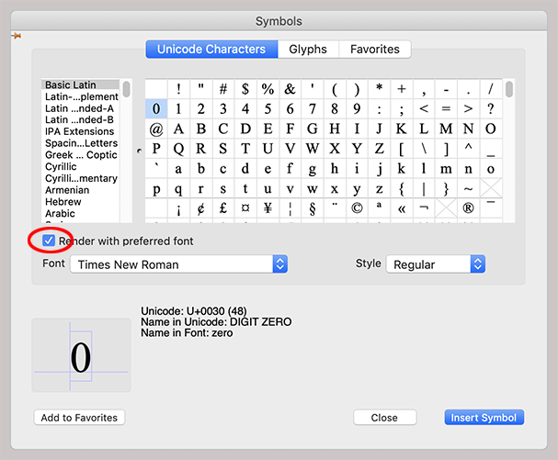Viewport: 558px width, 460px height.
Task: Click the pin icon at top-left corner
Action: point(16,35)
